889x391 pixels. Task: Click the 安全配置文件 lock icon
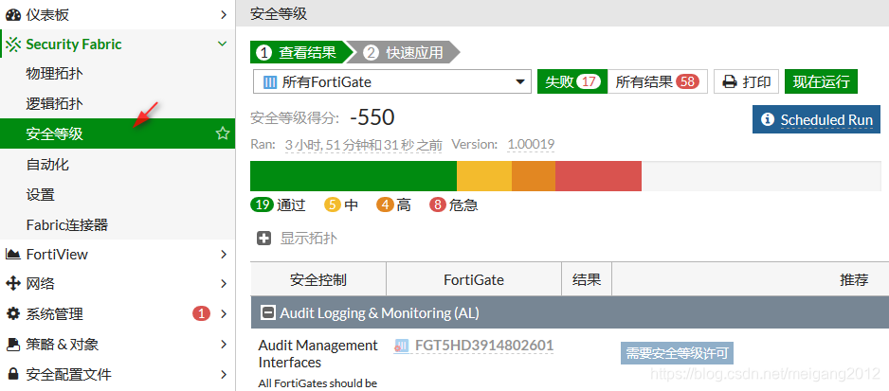13,374
